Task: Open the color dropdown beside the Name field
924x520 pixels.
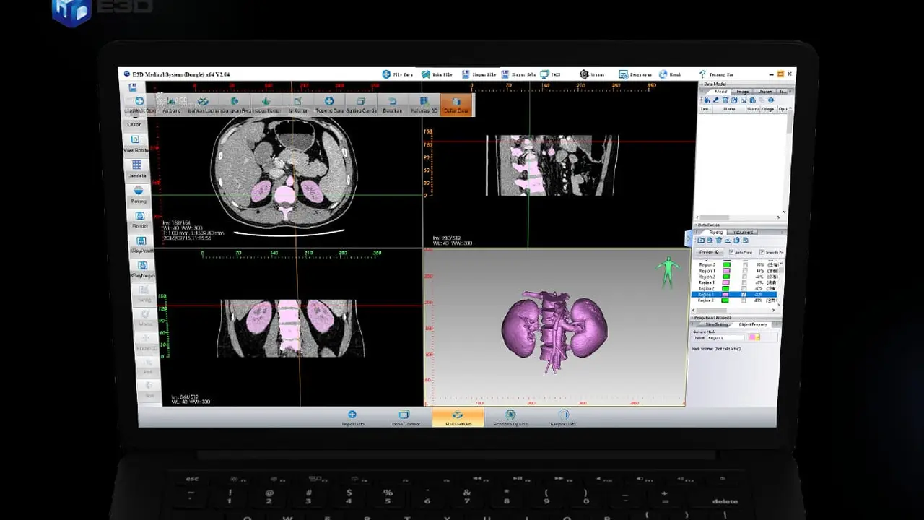Action: tap(757, 337)
